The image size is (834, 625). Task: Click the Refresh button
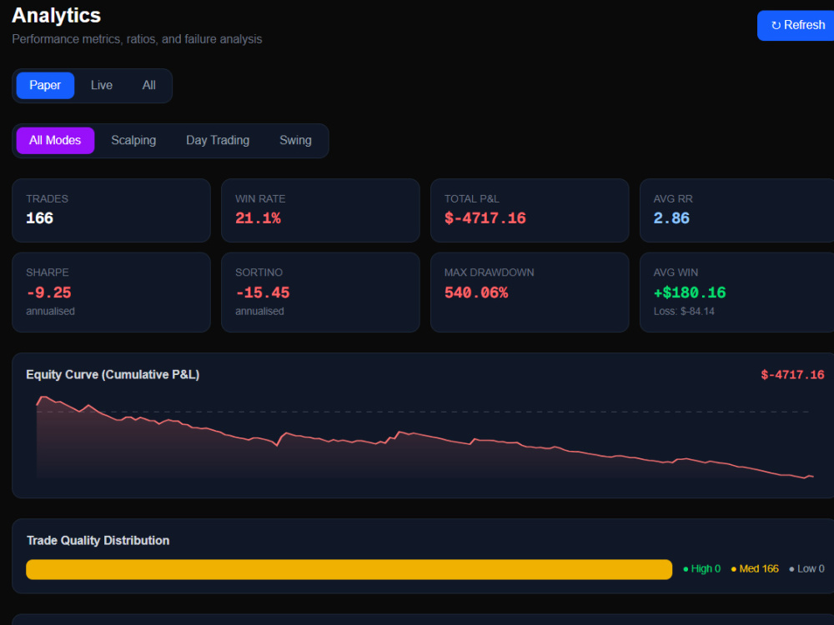pyautogui.click(x=796, y=25)
